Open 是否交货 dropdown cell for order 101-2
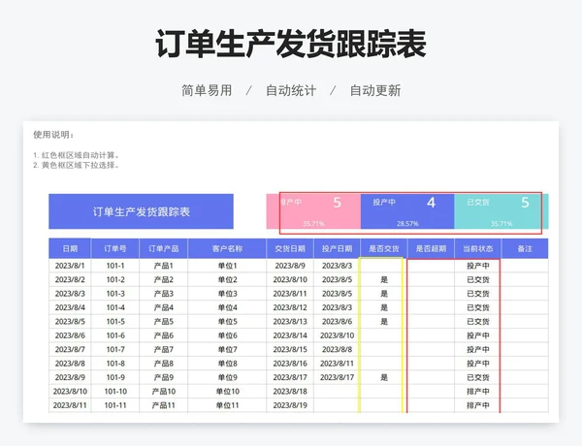This screenshot has width=582, height=446. (384, 280)
